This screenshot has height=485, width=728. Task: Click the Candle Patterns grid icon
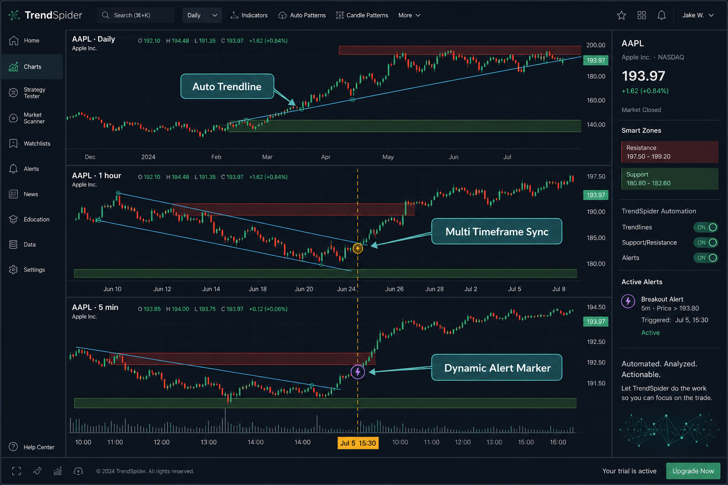[340, 15]
